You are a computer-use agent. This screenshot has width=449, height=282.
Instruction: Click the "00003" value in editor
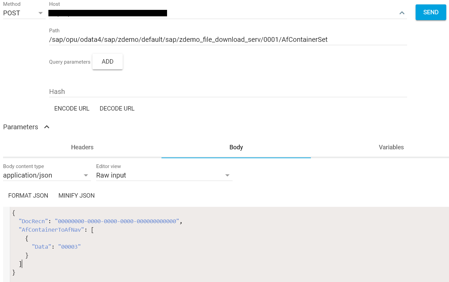click(69, 247)
